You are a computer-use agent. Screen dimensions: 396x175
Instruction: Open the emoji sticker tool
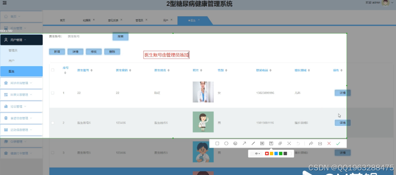(x=235, y=144)
